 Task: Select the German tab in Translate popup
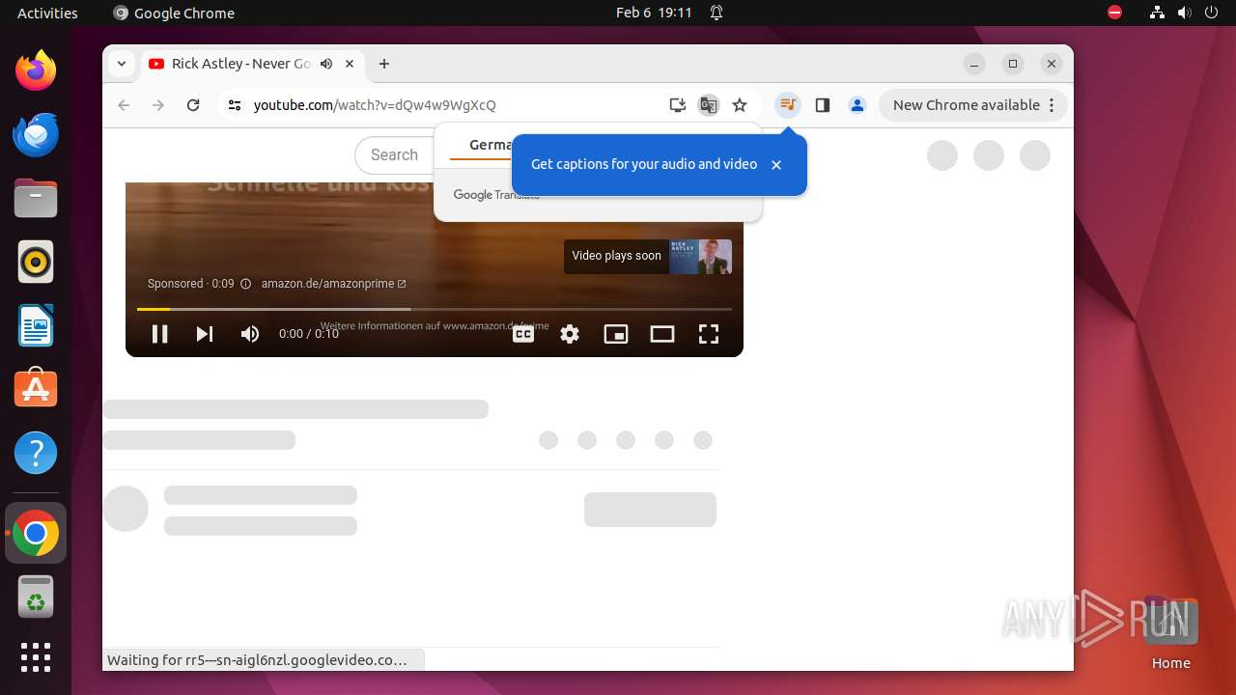tap(491, 145)
